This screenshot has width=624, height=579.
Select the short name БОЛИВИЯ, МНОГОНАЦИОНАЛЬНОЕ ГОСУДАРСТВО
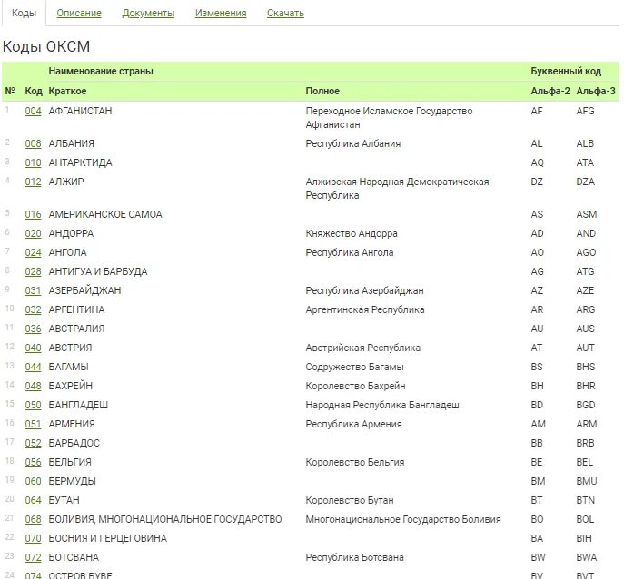pos(165,520)
